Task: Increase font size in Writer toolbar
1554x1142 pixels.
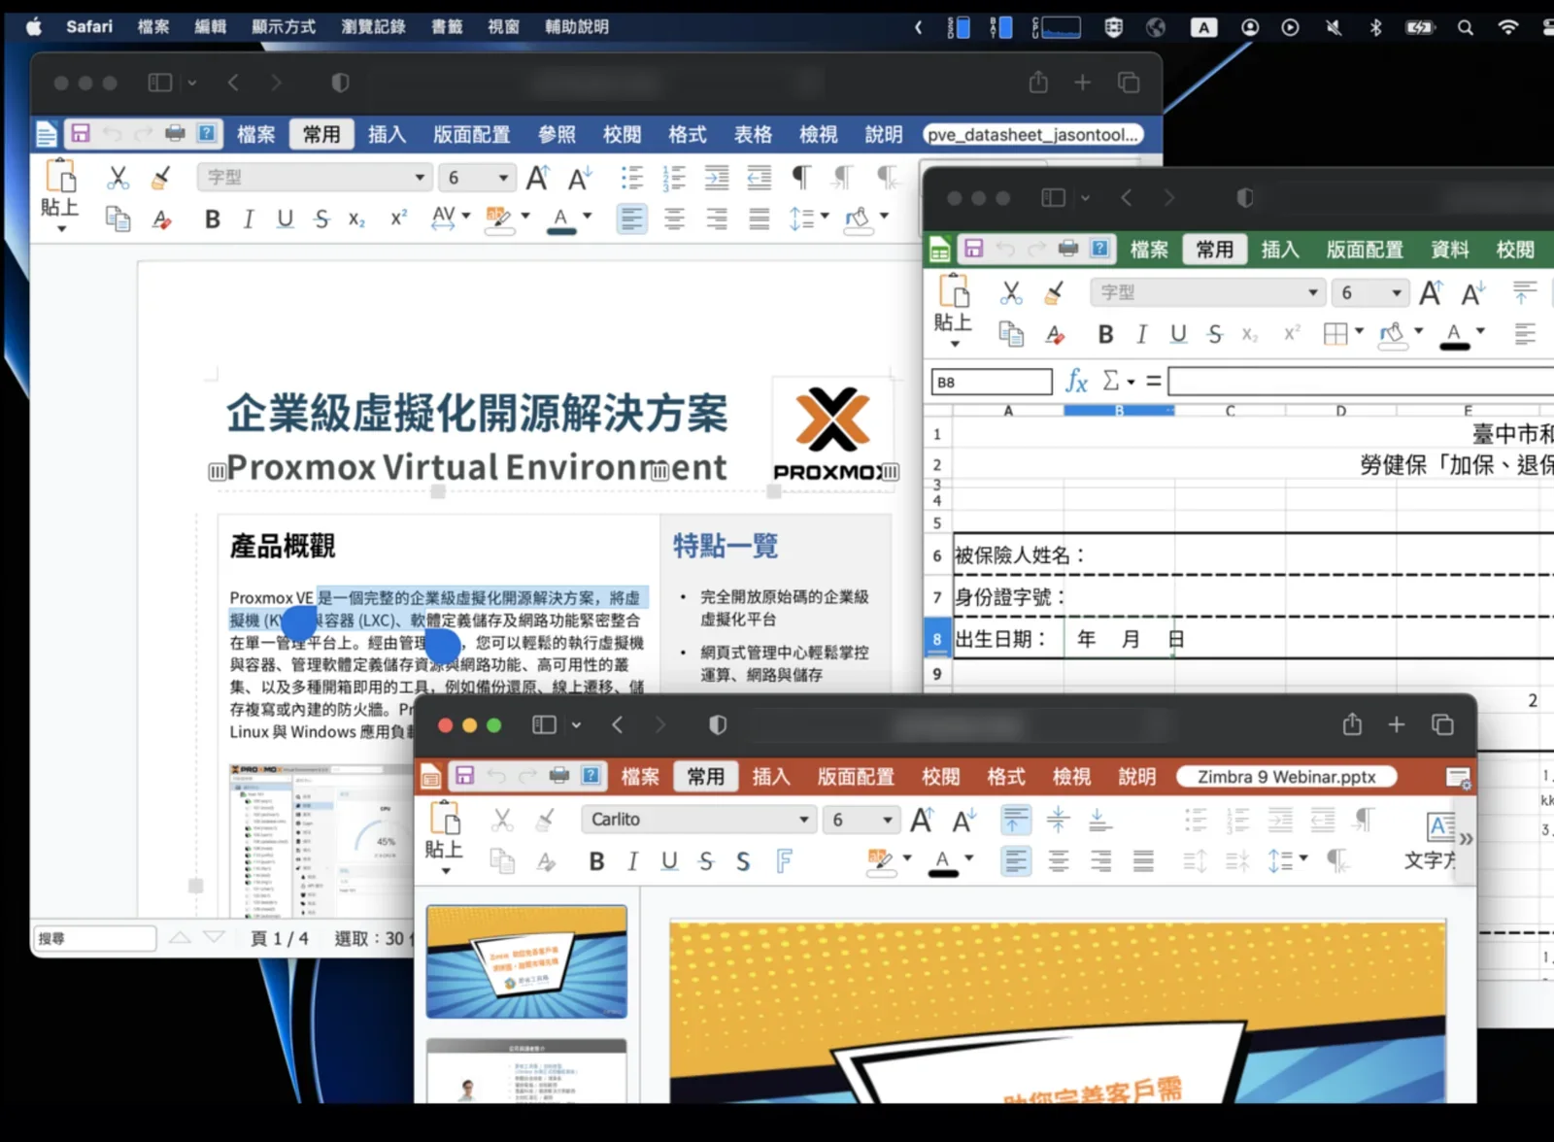Action: 537,178
